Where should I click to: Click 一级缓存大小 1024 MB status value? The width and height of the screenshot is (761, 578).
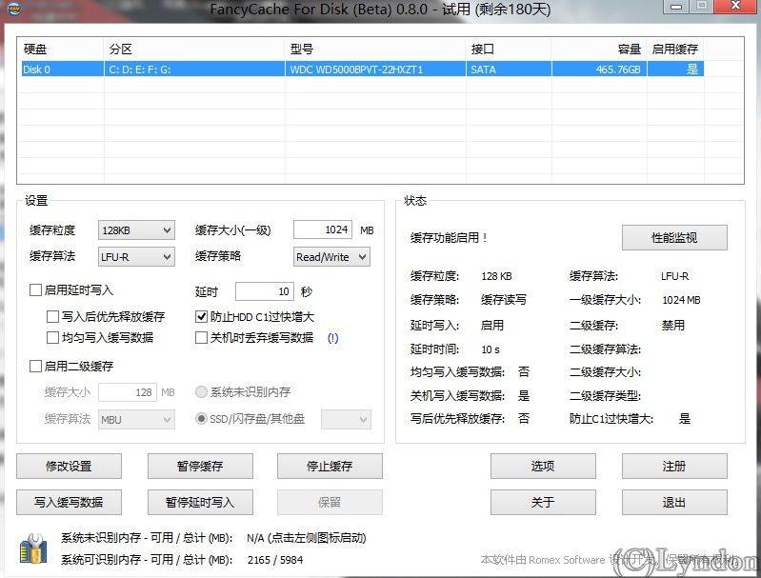[681, 300]
